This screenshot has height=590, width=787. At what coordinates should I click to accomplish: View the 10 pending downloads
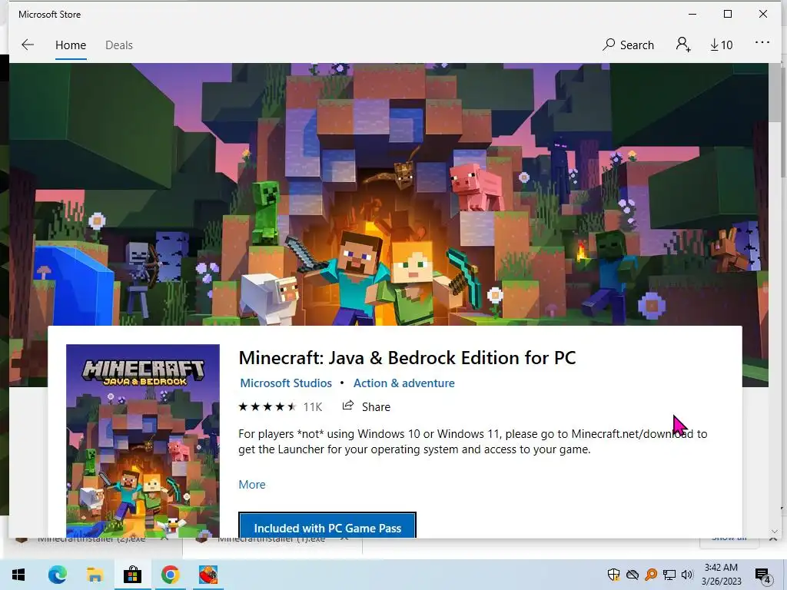(x=721, y=45)
